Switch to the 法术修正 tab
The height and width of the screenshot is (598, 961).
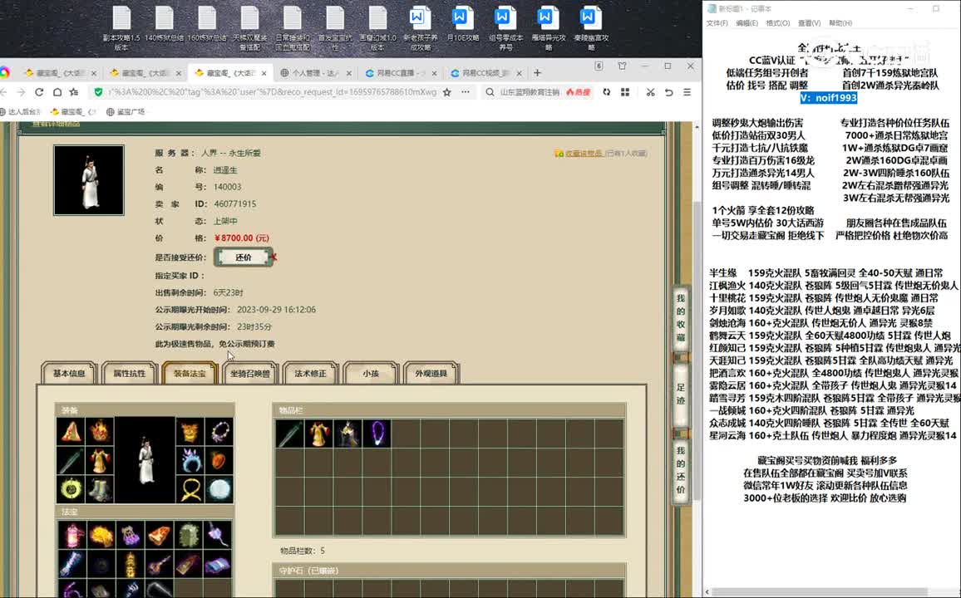[310, 374]
